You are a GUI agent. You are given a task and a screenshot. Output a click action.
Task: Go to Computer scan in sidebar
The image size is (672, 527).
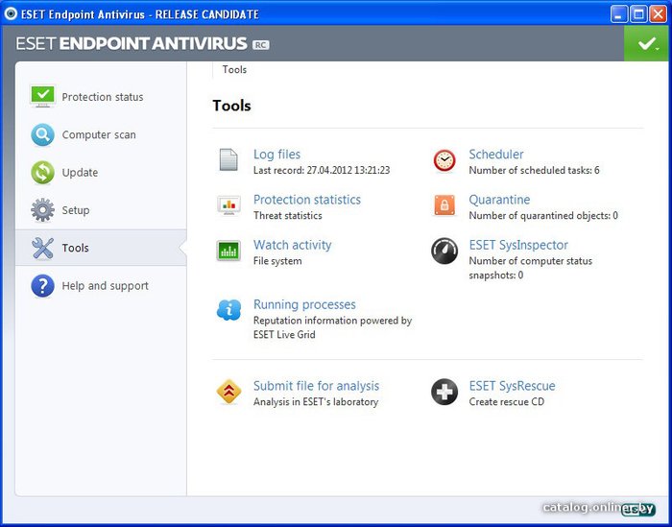coord(99,135)
